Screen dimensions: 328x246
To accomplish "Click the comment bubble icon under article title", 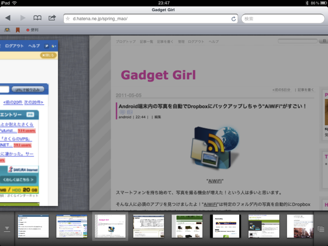I will point(122,112).
